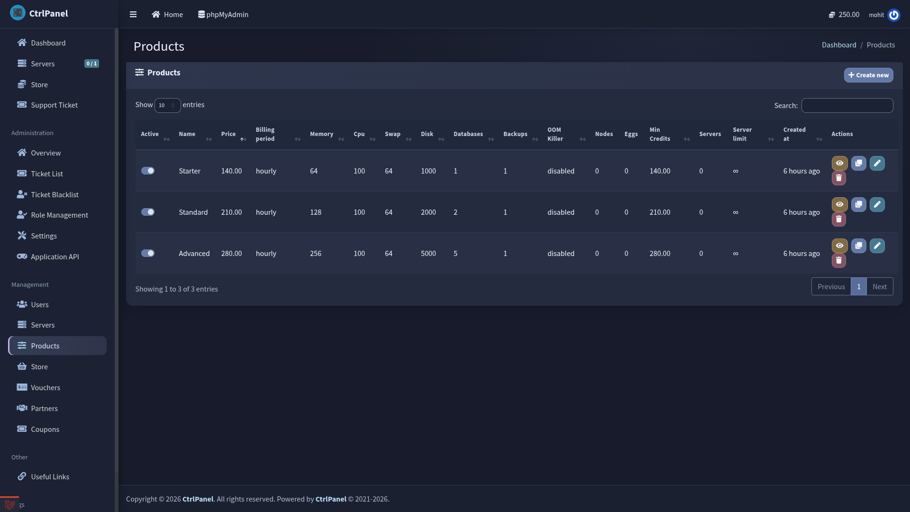
Task: Disable the Advanced product toggle
Action: [x=148, y=253]
